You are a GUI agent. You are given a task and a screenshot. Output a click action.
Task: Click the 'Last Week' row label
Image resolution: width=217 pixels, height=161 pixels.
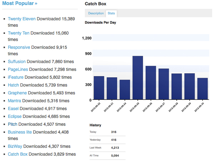click(x=96, y=147)
